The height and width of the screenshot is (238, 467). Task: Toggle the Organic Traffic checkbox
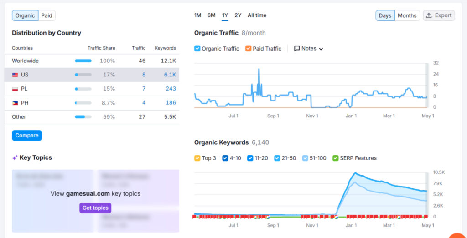click(197, 48)
